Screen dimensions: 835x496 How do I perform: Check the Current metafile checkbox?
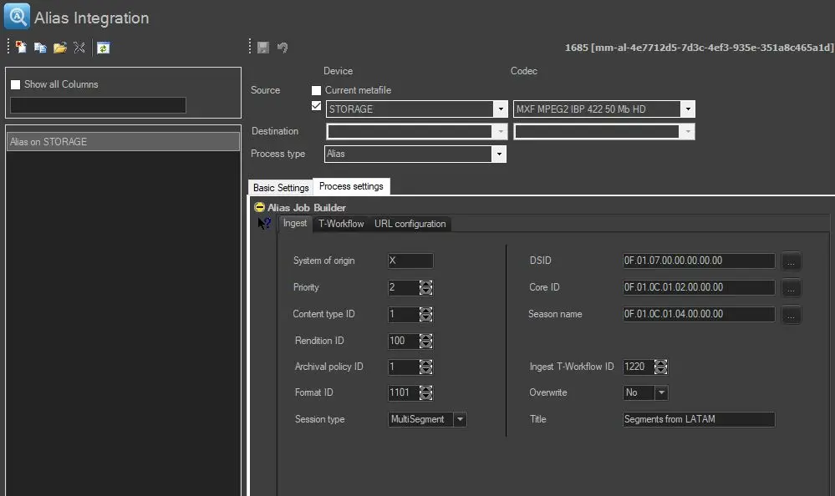click(x=316, y=90)
